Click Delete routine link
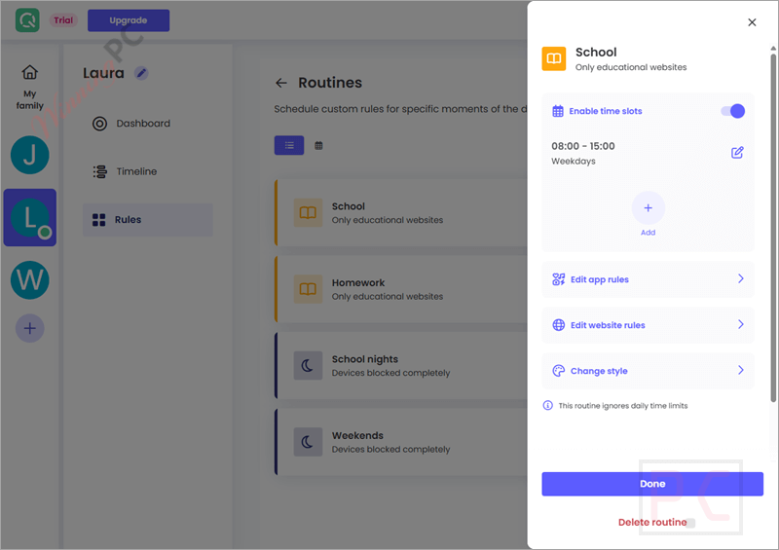The image size is (779, 550). pos(652,522)
